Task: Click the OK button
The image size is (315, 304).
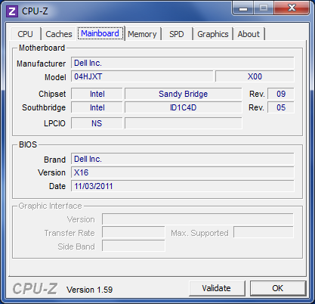Action: point(278,288)
